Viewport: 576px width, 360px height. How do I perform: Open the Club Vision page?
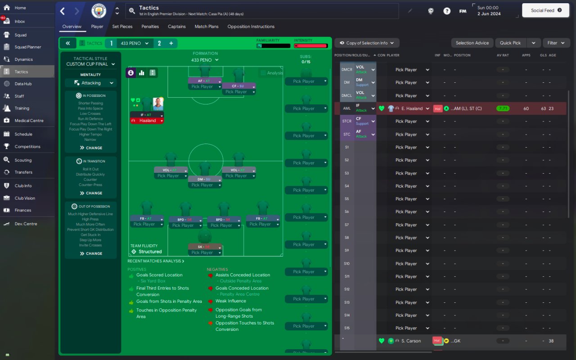pyautogui.click(x=27, y=198)
